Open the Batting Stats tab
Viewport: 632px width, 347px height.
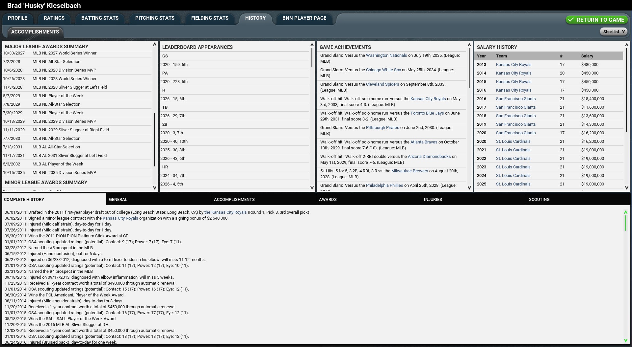[100, 18]
